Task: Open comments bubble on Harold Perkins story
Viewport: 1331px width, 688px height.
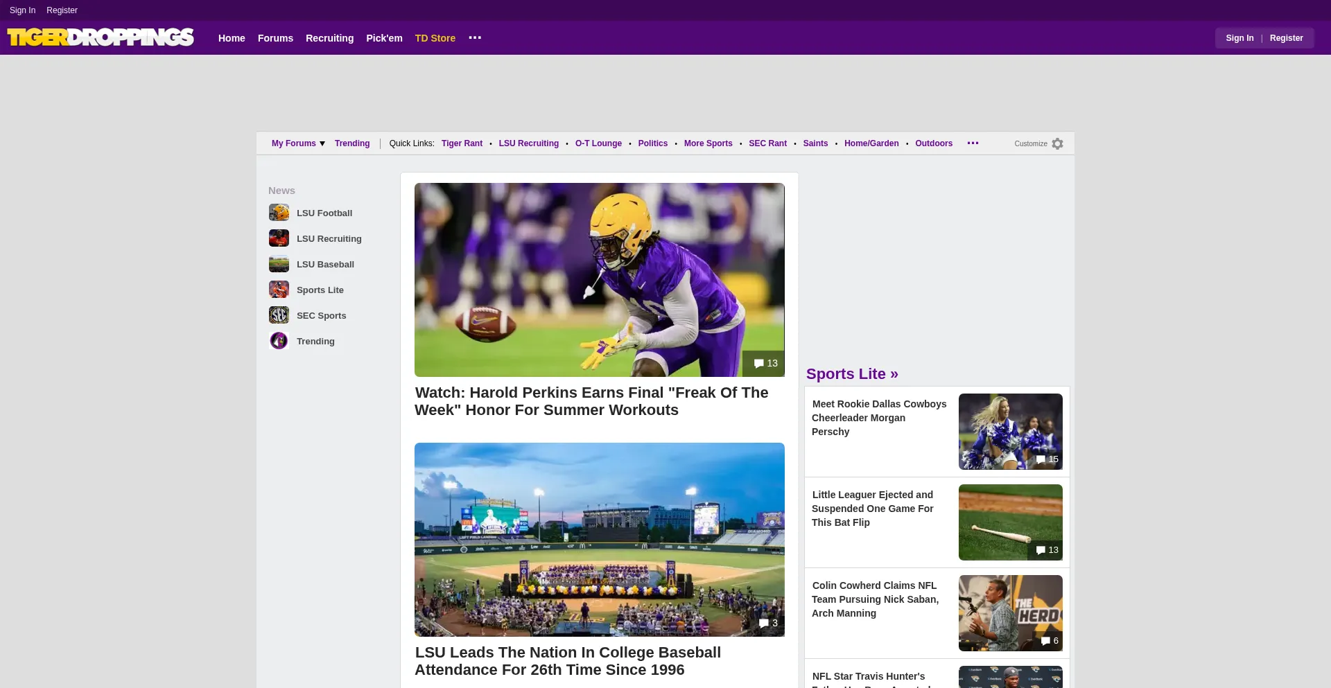Action: point(765,364)
